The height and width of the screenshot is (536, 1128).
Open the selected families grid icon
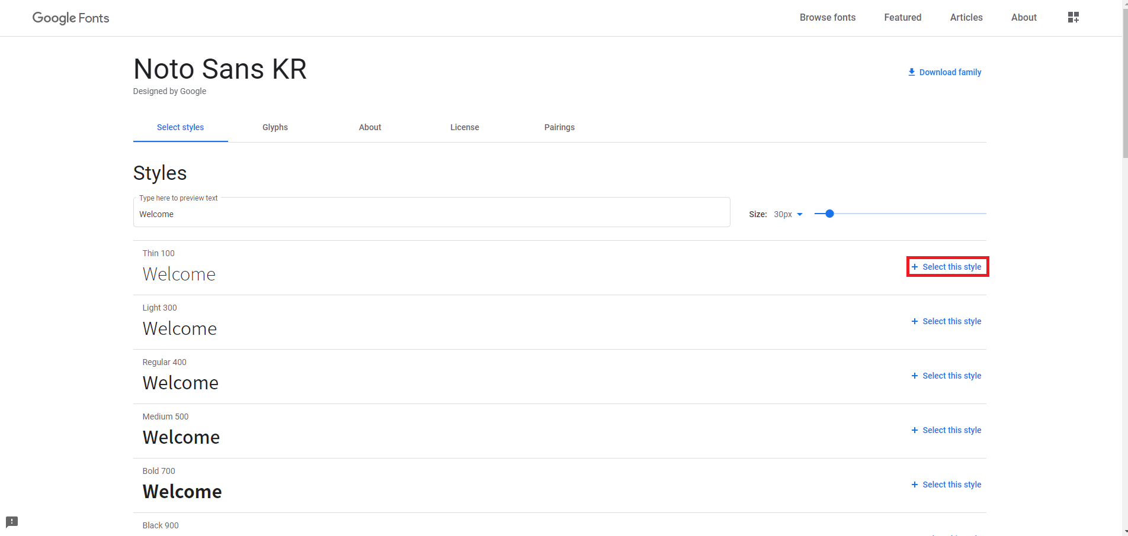(1073, 17)
